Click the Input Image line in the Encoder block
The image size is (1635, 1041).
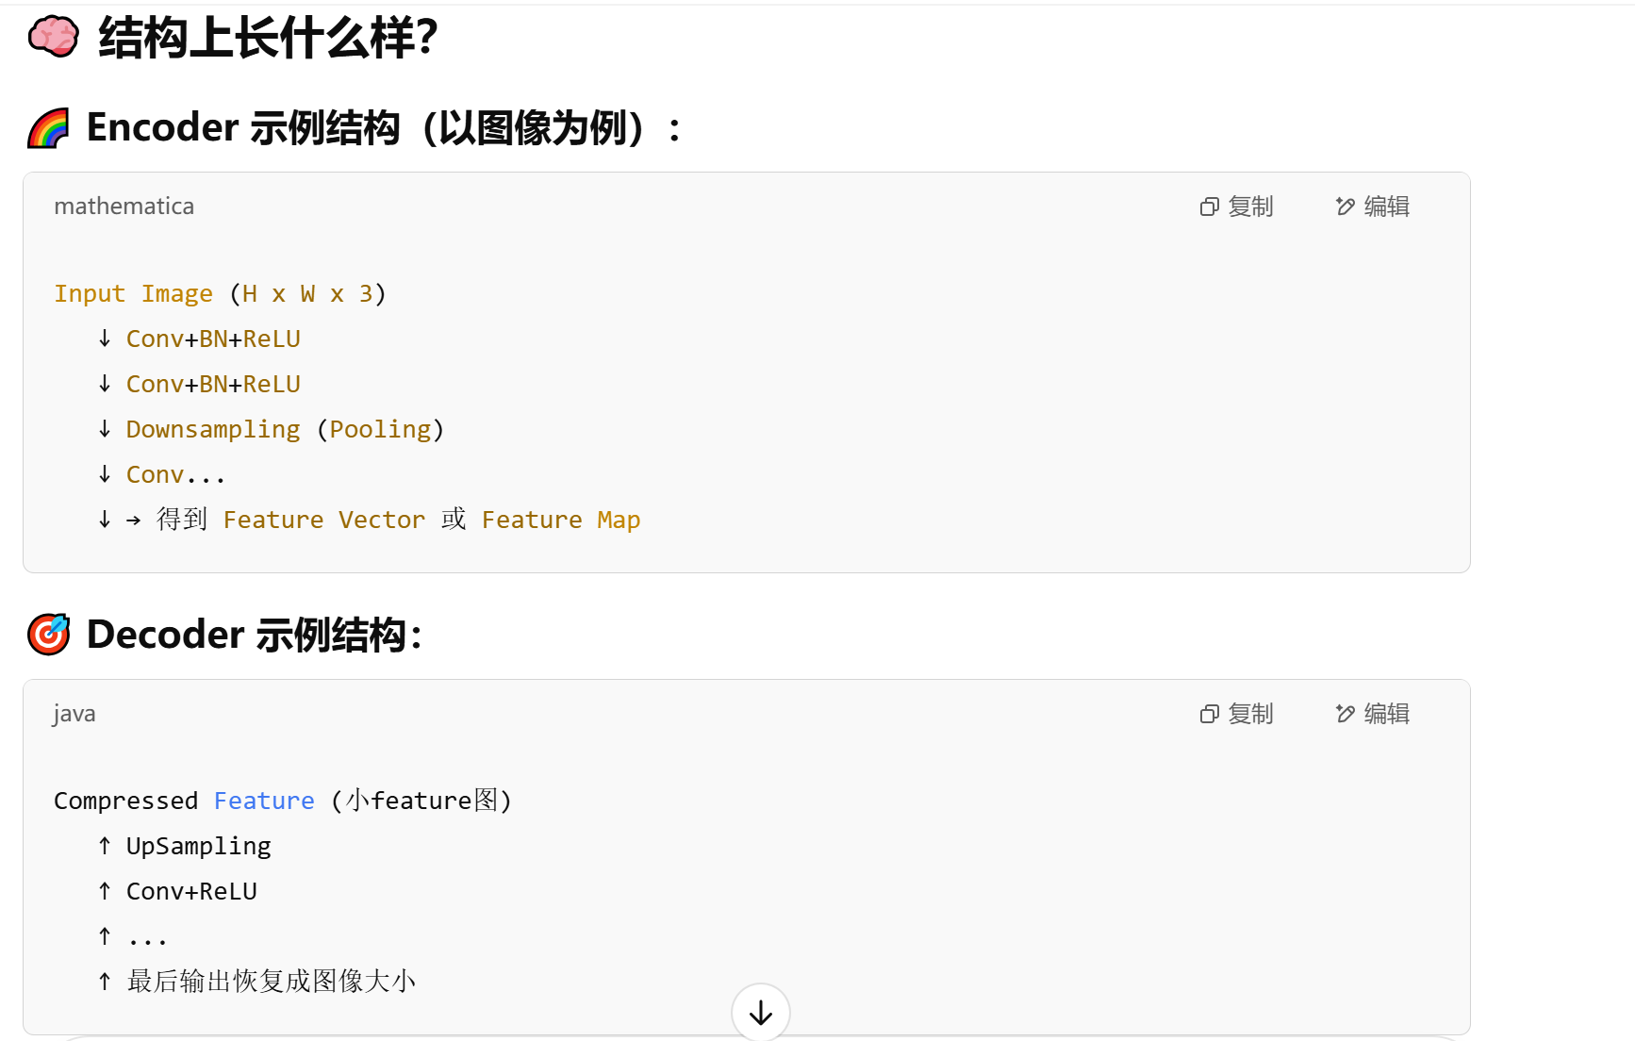(x=219, y=293)
